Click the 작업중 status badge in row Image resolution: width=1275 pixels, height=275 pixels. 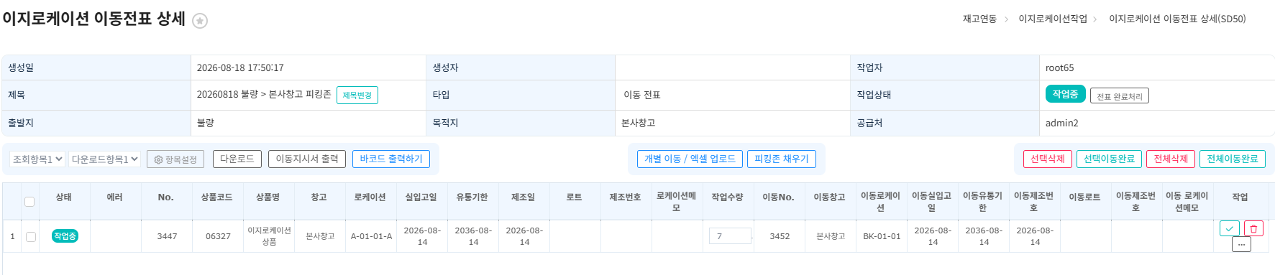tap(65, 236)
